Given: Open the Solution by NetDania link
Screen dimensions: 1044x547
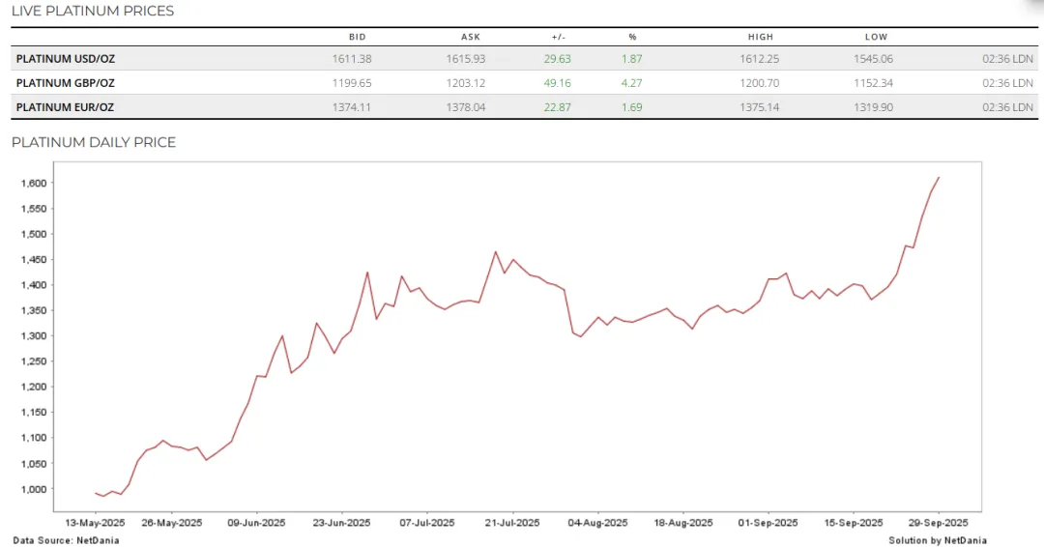Looking at the screenshot, I should pyautogui.click(x=938, y=540).
